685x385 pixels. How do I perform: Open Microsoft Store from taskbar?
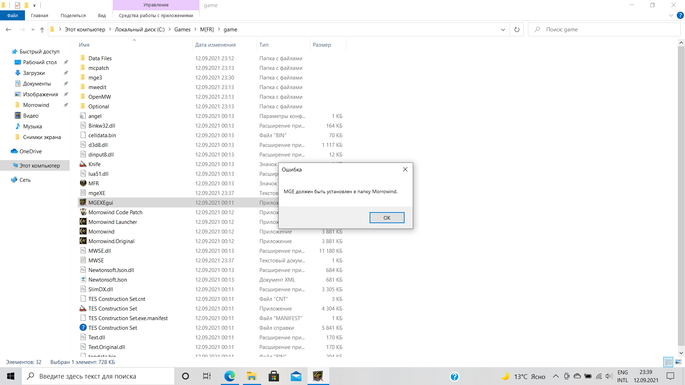point(274,376)
